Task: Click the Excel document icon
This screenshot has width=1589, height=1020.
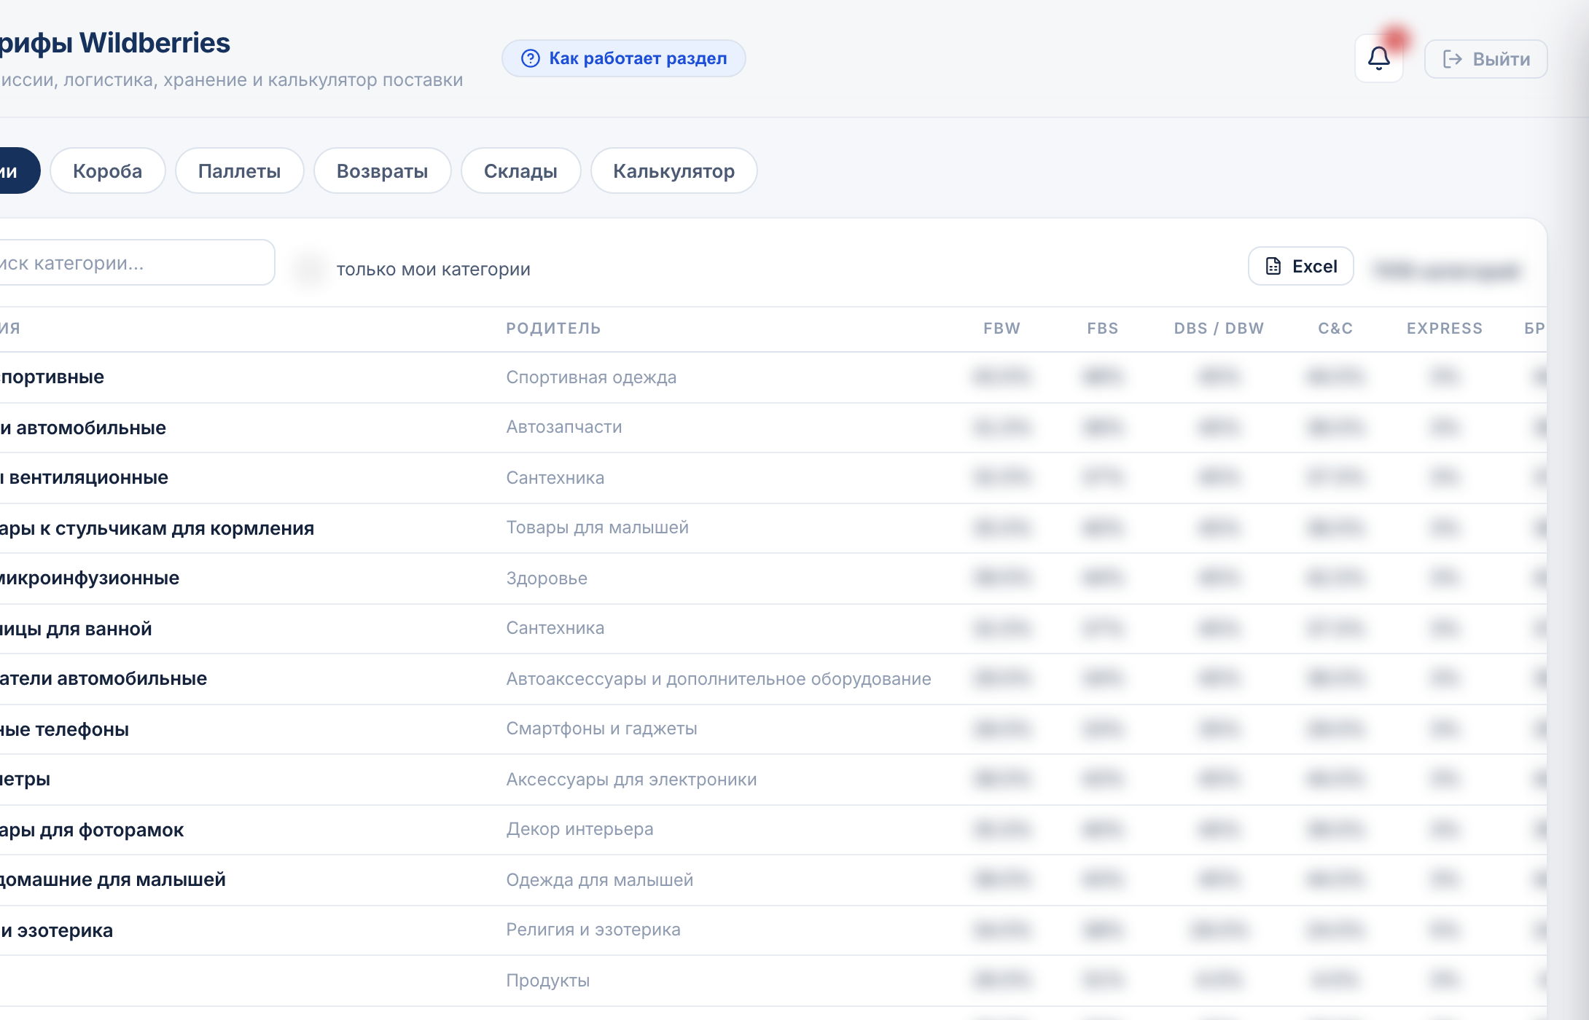Action: click(x=1273, y=267)
